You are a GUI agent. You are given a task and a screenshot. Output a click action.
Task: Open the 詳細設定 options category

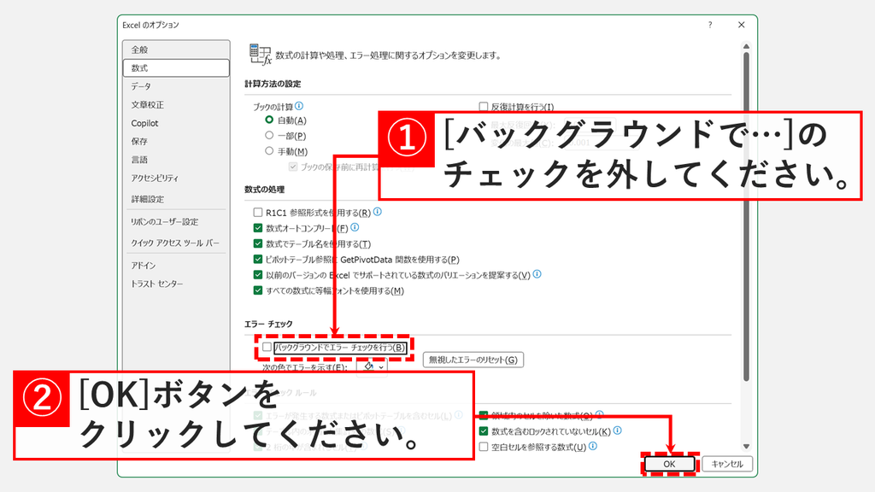[x=176, y=199]
